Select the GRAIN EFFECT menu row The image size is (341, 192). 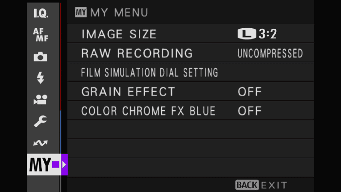(191, 91)
